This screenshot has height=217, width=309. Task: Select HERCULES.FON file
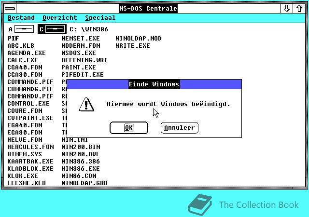pos(30,147)
